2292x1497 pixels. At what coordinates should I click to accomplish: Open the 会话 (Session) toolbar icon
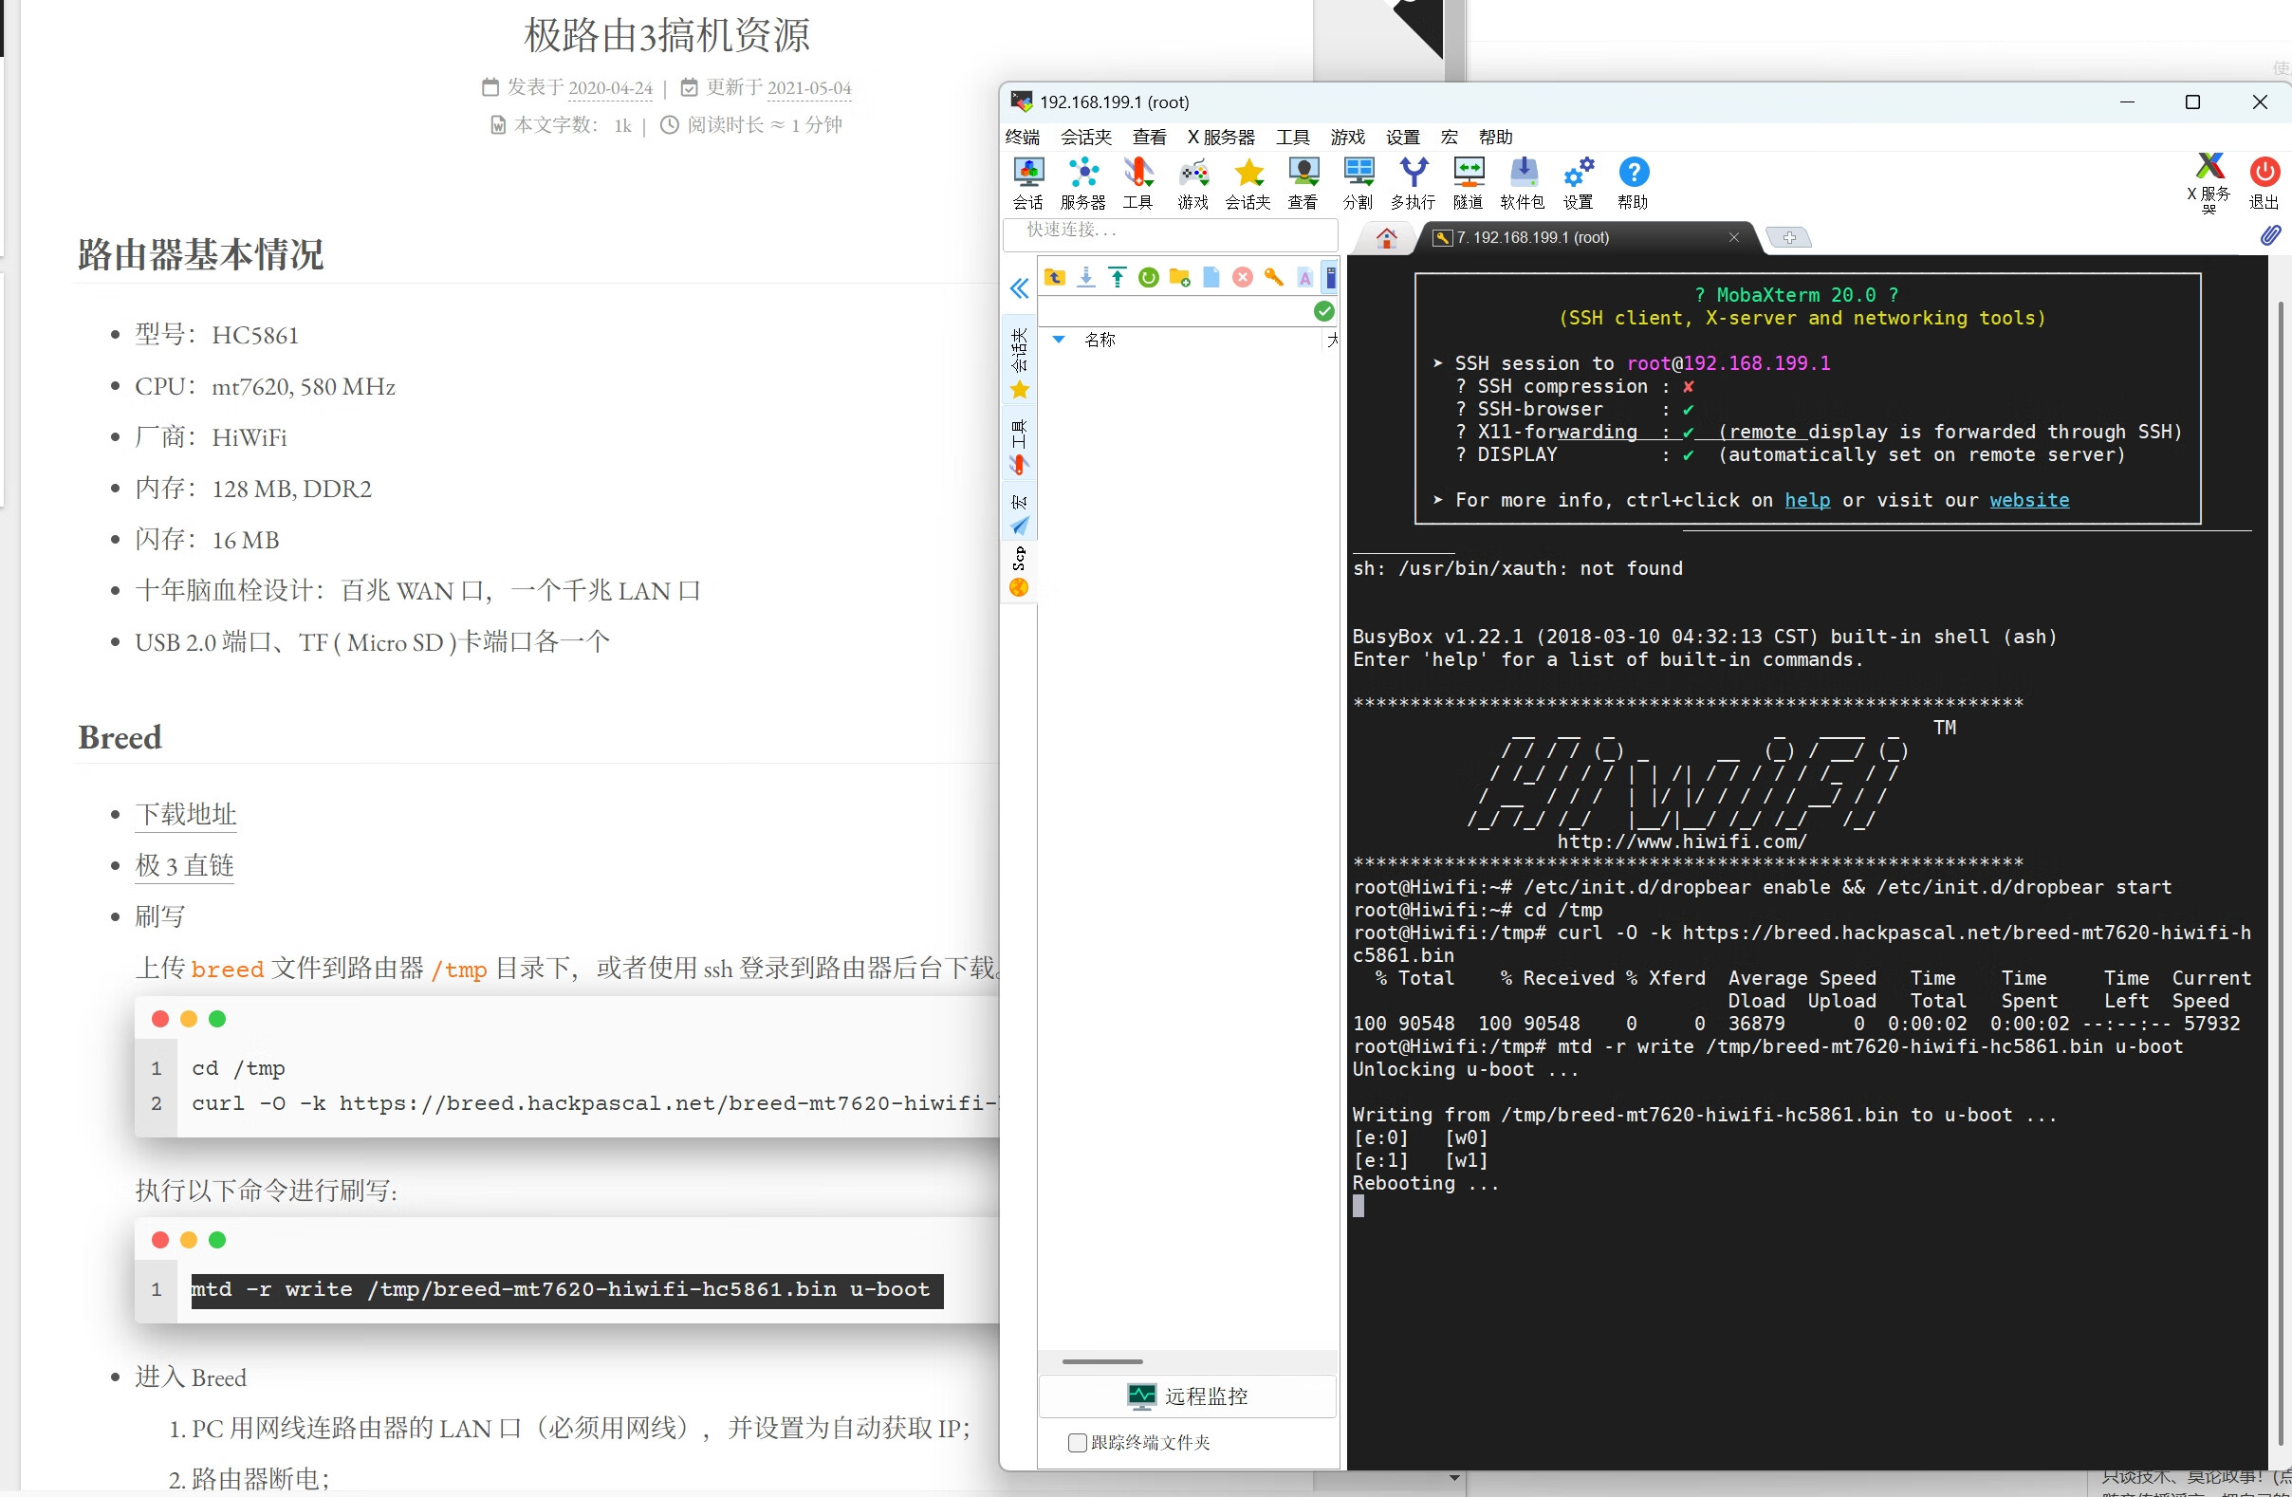click(x=1027, y=183)
